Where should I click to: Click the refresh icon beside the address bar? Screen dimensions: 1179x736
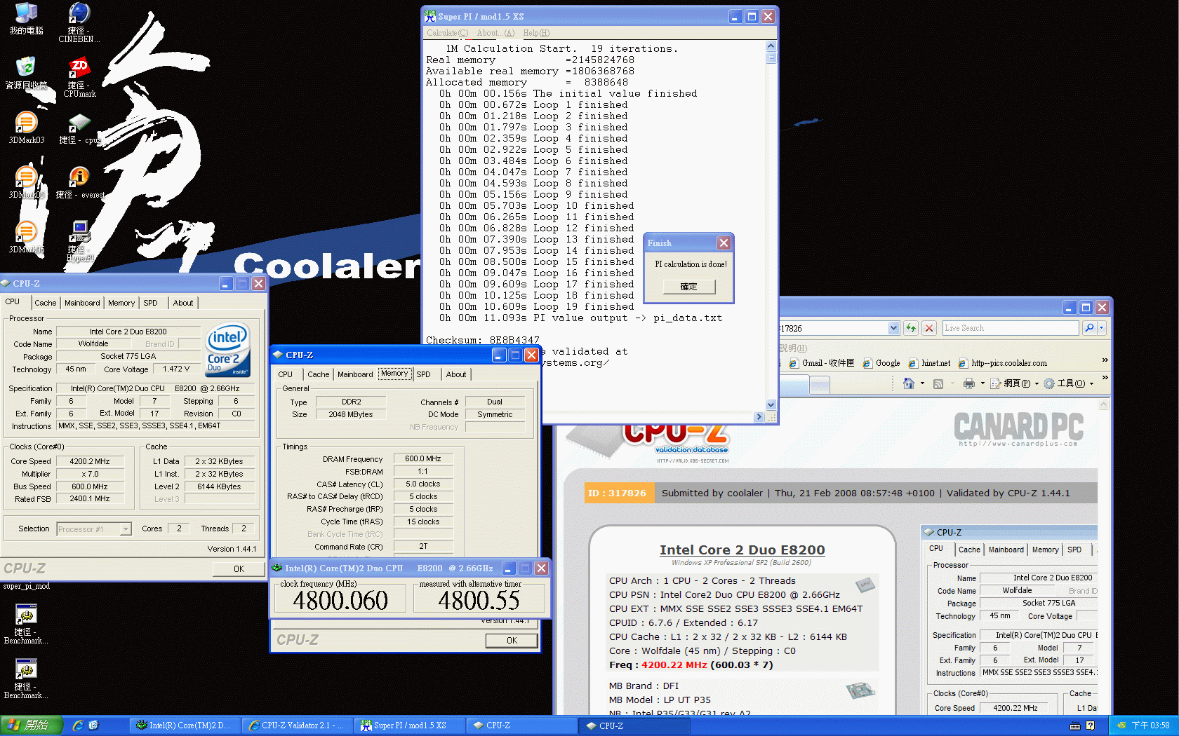(910, 327)
